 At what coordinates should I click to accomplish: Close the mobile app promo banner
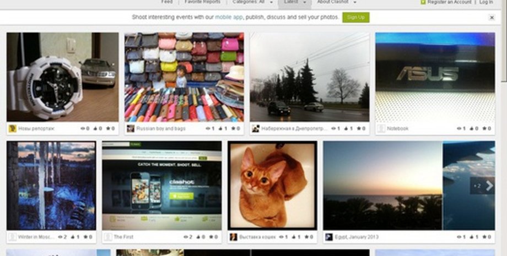click(492, 18)
